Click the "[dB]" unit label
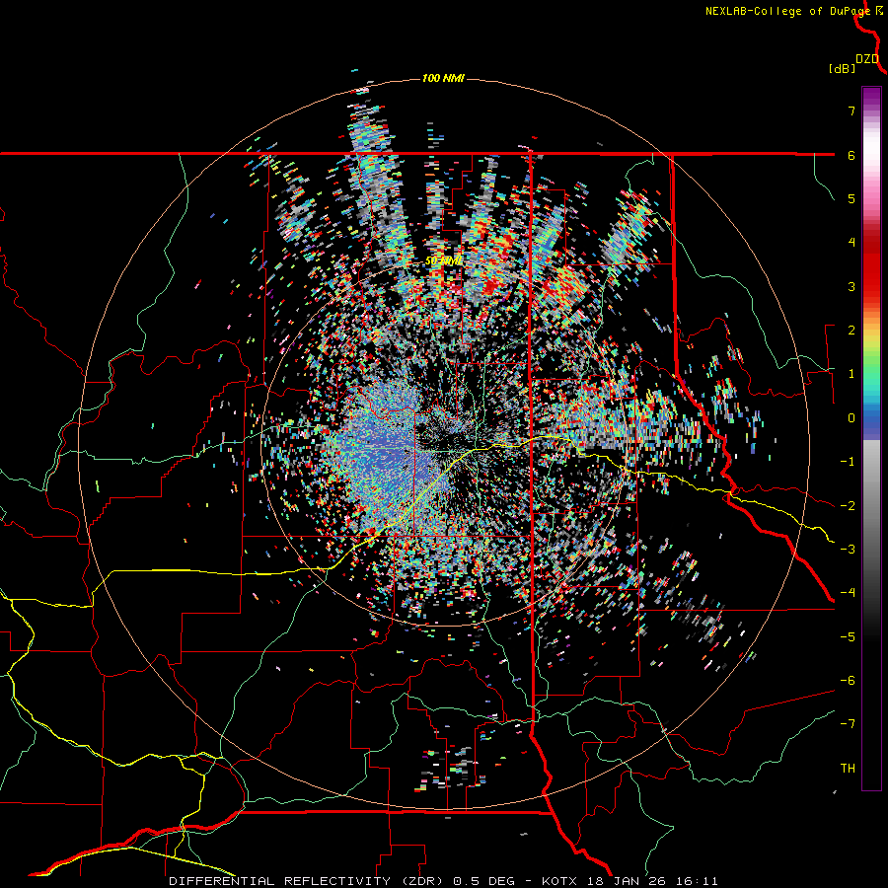The width and height of the screenshot is (888, 888). 843,68
